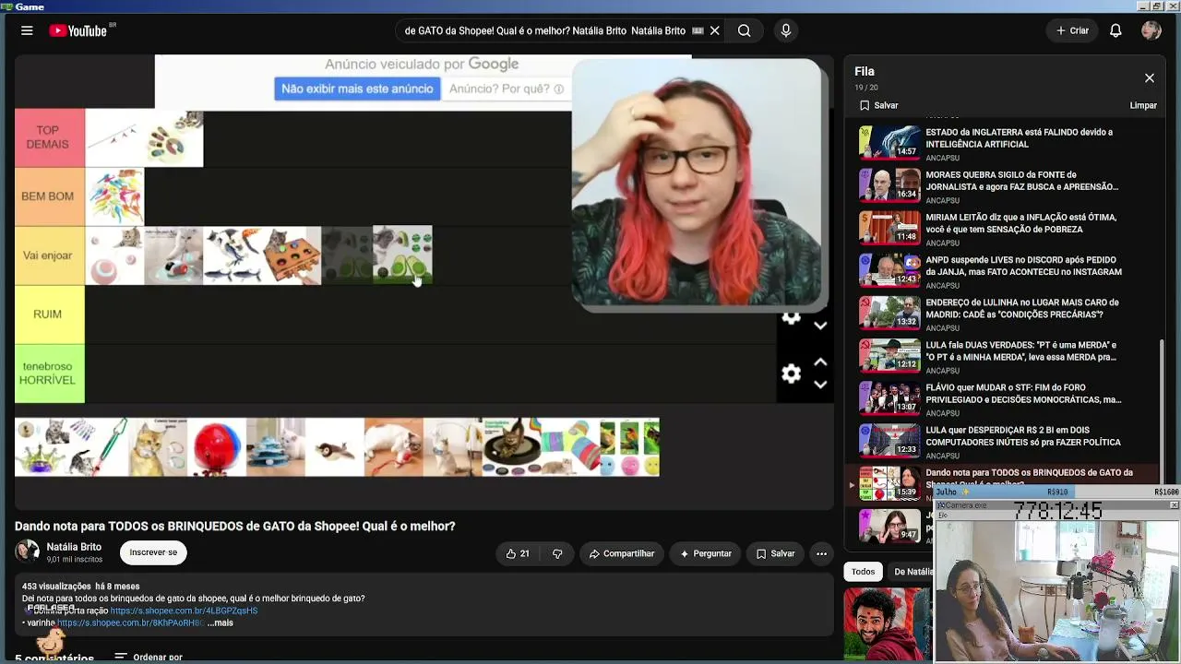Click the 16:34 queue video thumbnail
Viewport: 1181px width, 664px height.
click(889, 184)
